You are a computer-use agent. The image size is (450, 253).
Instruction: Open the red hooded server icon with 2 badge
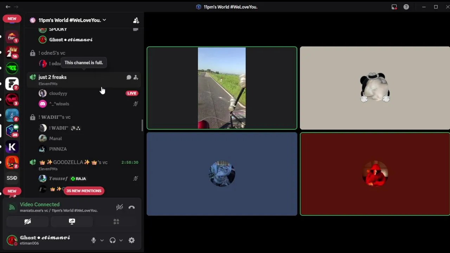(12, 162)
